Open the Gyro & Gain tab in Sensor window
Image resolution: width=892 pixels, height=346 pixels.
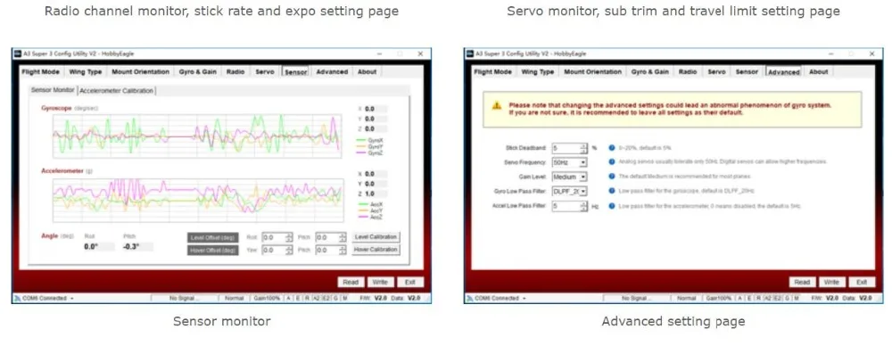tap(197, 71)
